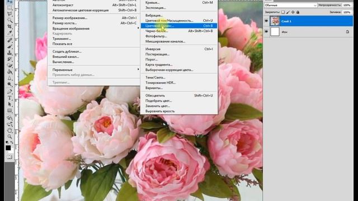Toggle lock all padlock in Layers panel
The image size is (358, 201).
coord(298,12)
